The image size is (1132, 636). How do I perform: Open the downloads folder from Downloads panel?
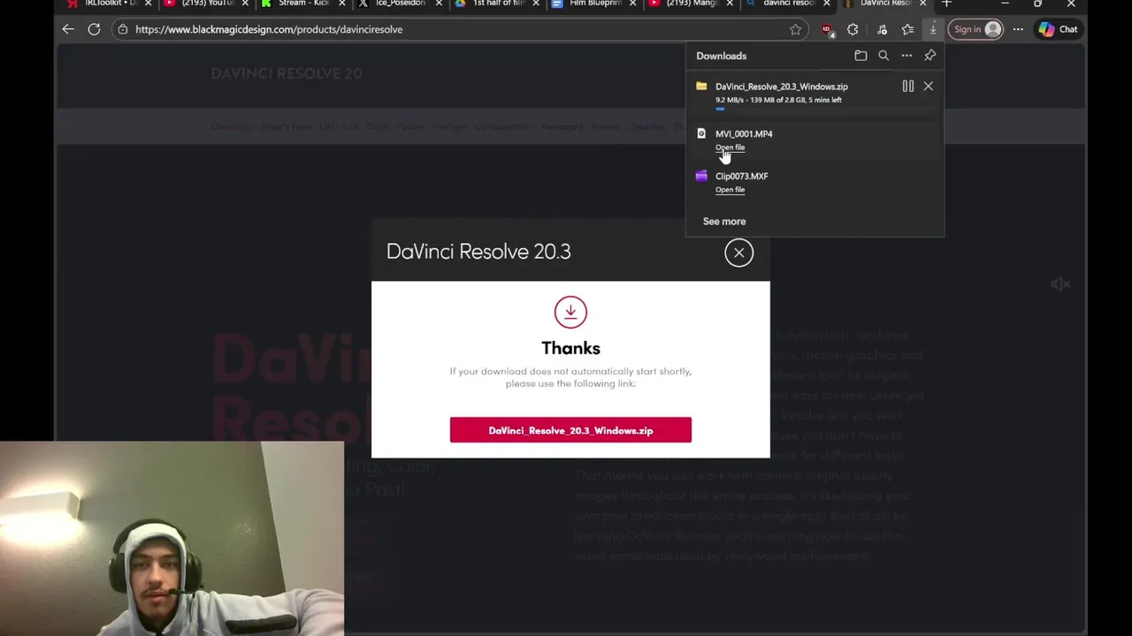pos(860,56)
